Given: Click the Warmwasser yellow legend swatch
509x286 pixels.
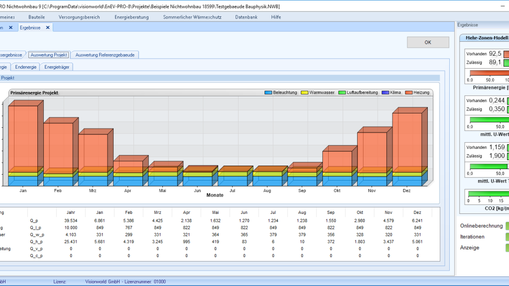Looking at the screenshot, I should (304, 93).
